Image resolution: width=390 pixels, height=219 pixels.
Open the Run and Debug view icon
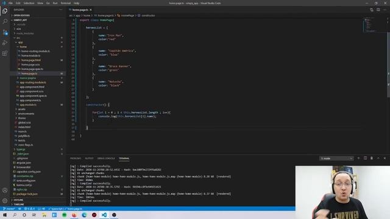click(5, 43)
